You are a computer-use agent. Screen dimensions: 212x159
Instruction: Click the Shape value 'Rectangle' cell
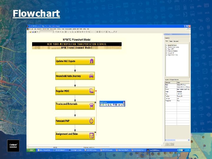click(183, 92)
